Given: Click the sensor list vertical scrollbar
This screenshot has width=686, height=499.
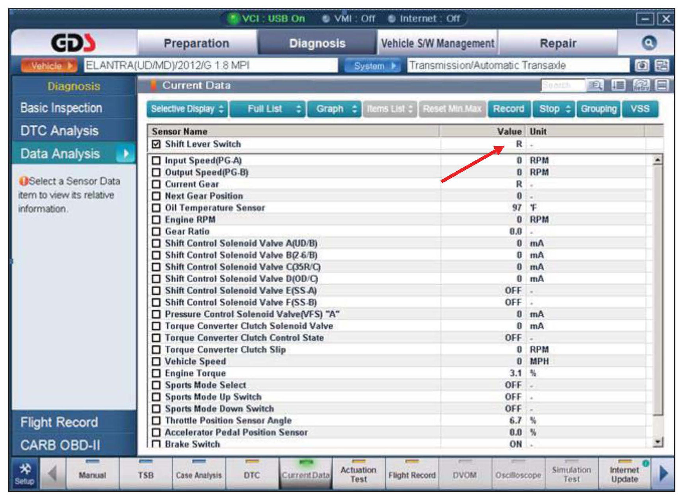Looking at the screenshot, I should pyautogui.click(x=658, y=291).
